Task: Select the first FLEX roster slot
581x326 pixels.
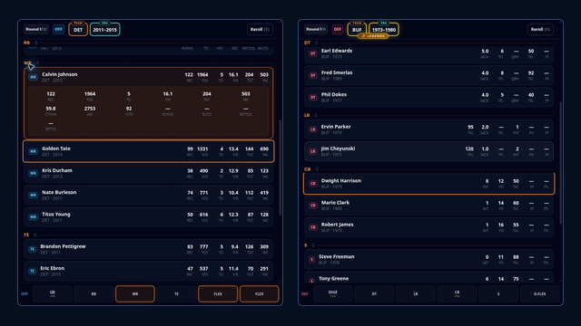Action: 218,293
